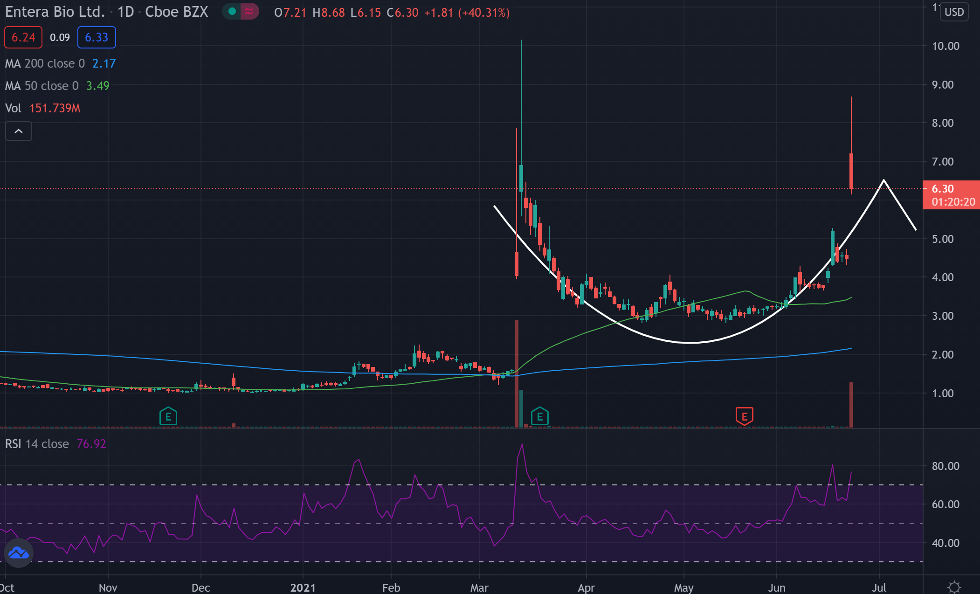The width and height of the screenshot is (980, 594).
Task: Open chart settings gear icon
Action: coord(954,587)
